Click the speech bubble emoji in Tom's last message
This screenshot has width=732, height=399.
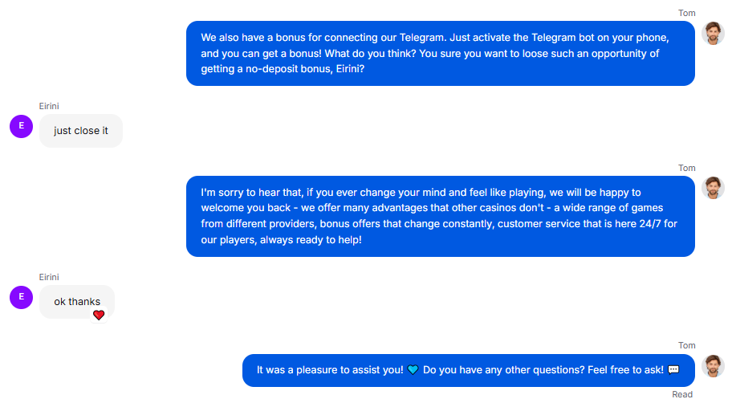coord(673,370)
